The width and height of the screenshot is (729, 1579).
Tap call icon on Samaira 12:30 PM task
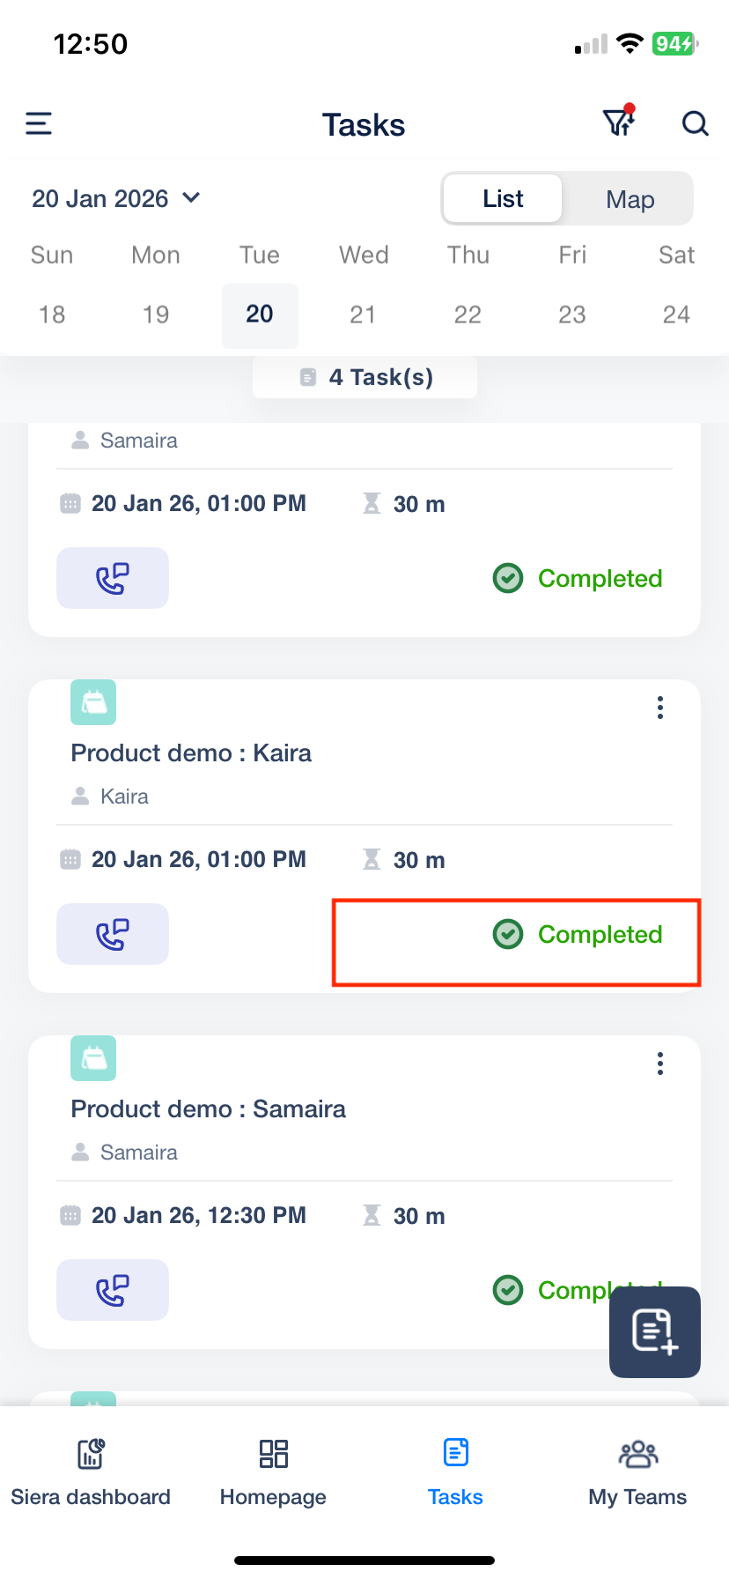click(113, 1290)
